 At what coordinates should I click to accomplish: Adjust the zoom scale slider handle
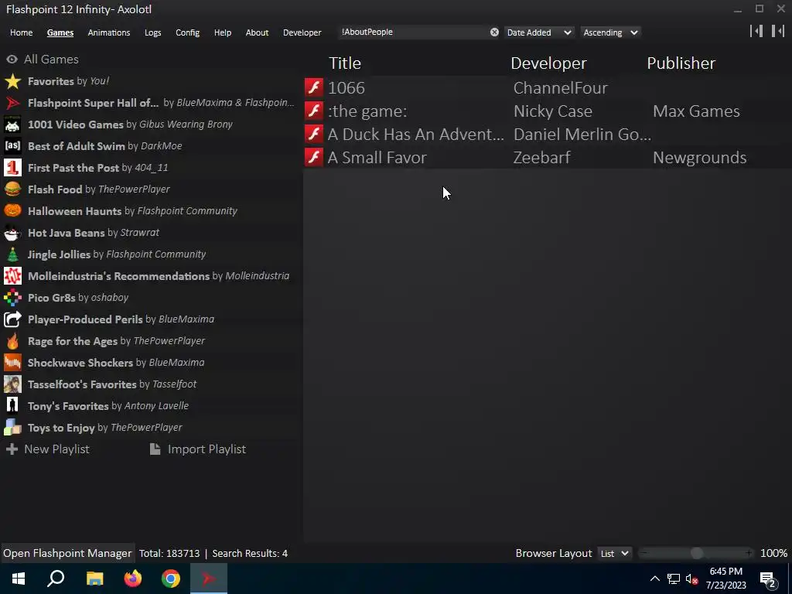(x=697, y=554)
